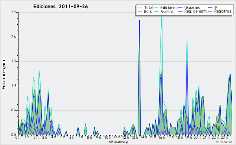236x145 pixels.
Task: Click the 'Ediciones/min' y-axis label
Action: 4,74
